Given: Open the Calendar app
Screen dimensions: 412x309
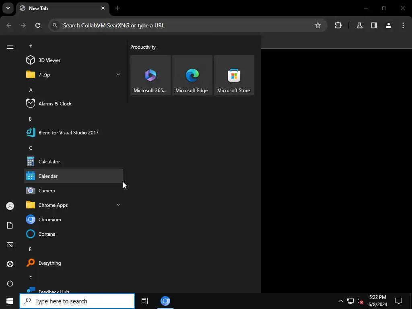Looking at the screenshot, I should pyautogui.click(x=74, y=176).
